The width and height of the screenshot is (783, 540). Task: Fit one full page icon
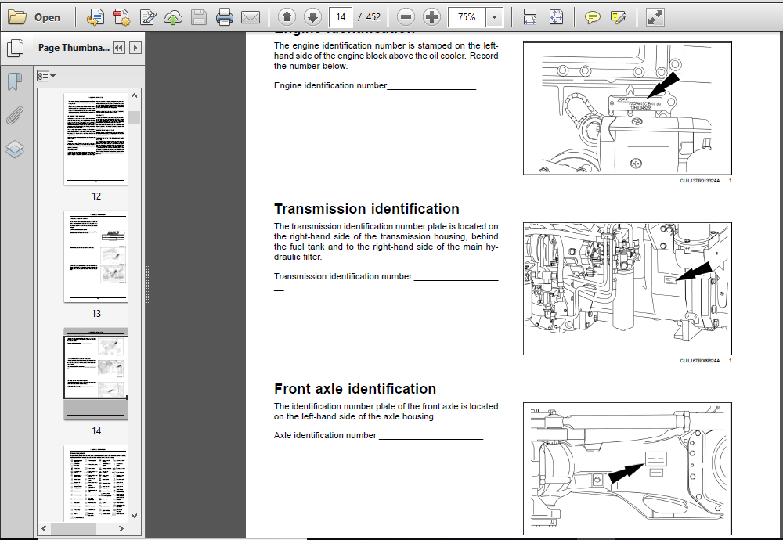(556, 17)
